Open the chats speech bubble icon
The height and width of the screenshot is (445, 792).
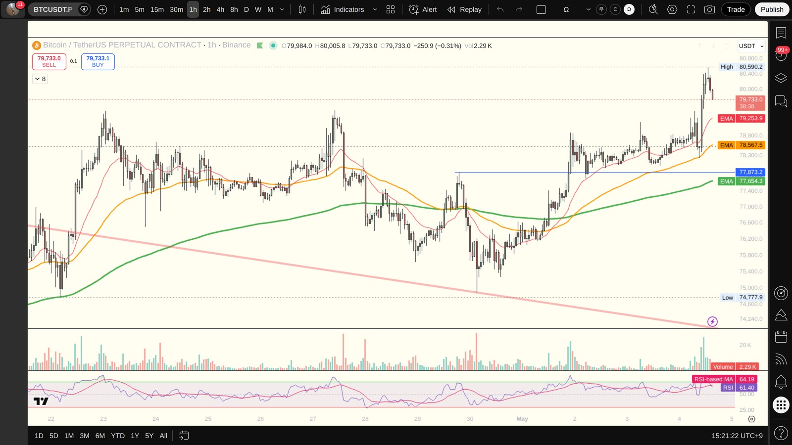781,101
